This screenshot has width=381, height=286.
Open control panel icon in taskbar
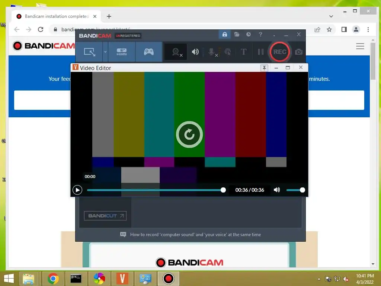[x=145, y=279]
